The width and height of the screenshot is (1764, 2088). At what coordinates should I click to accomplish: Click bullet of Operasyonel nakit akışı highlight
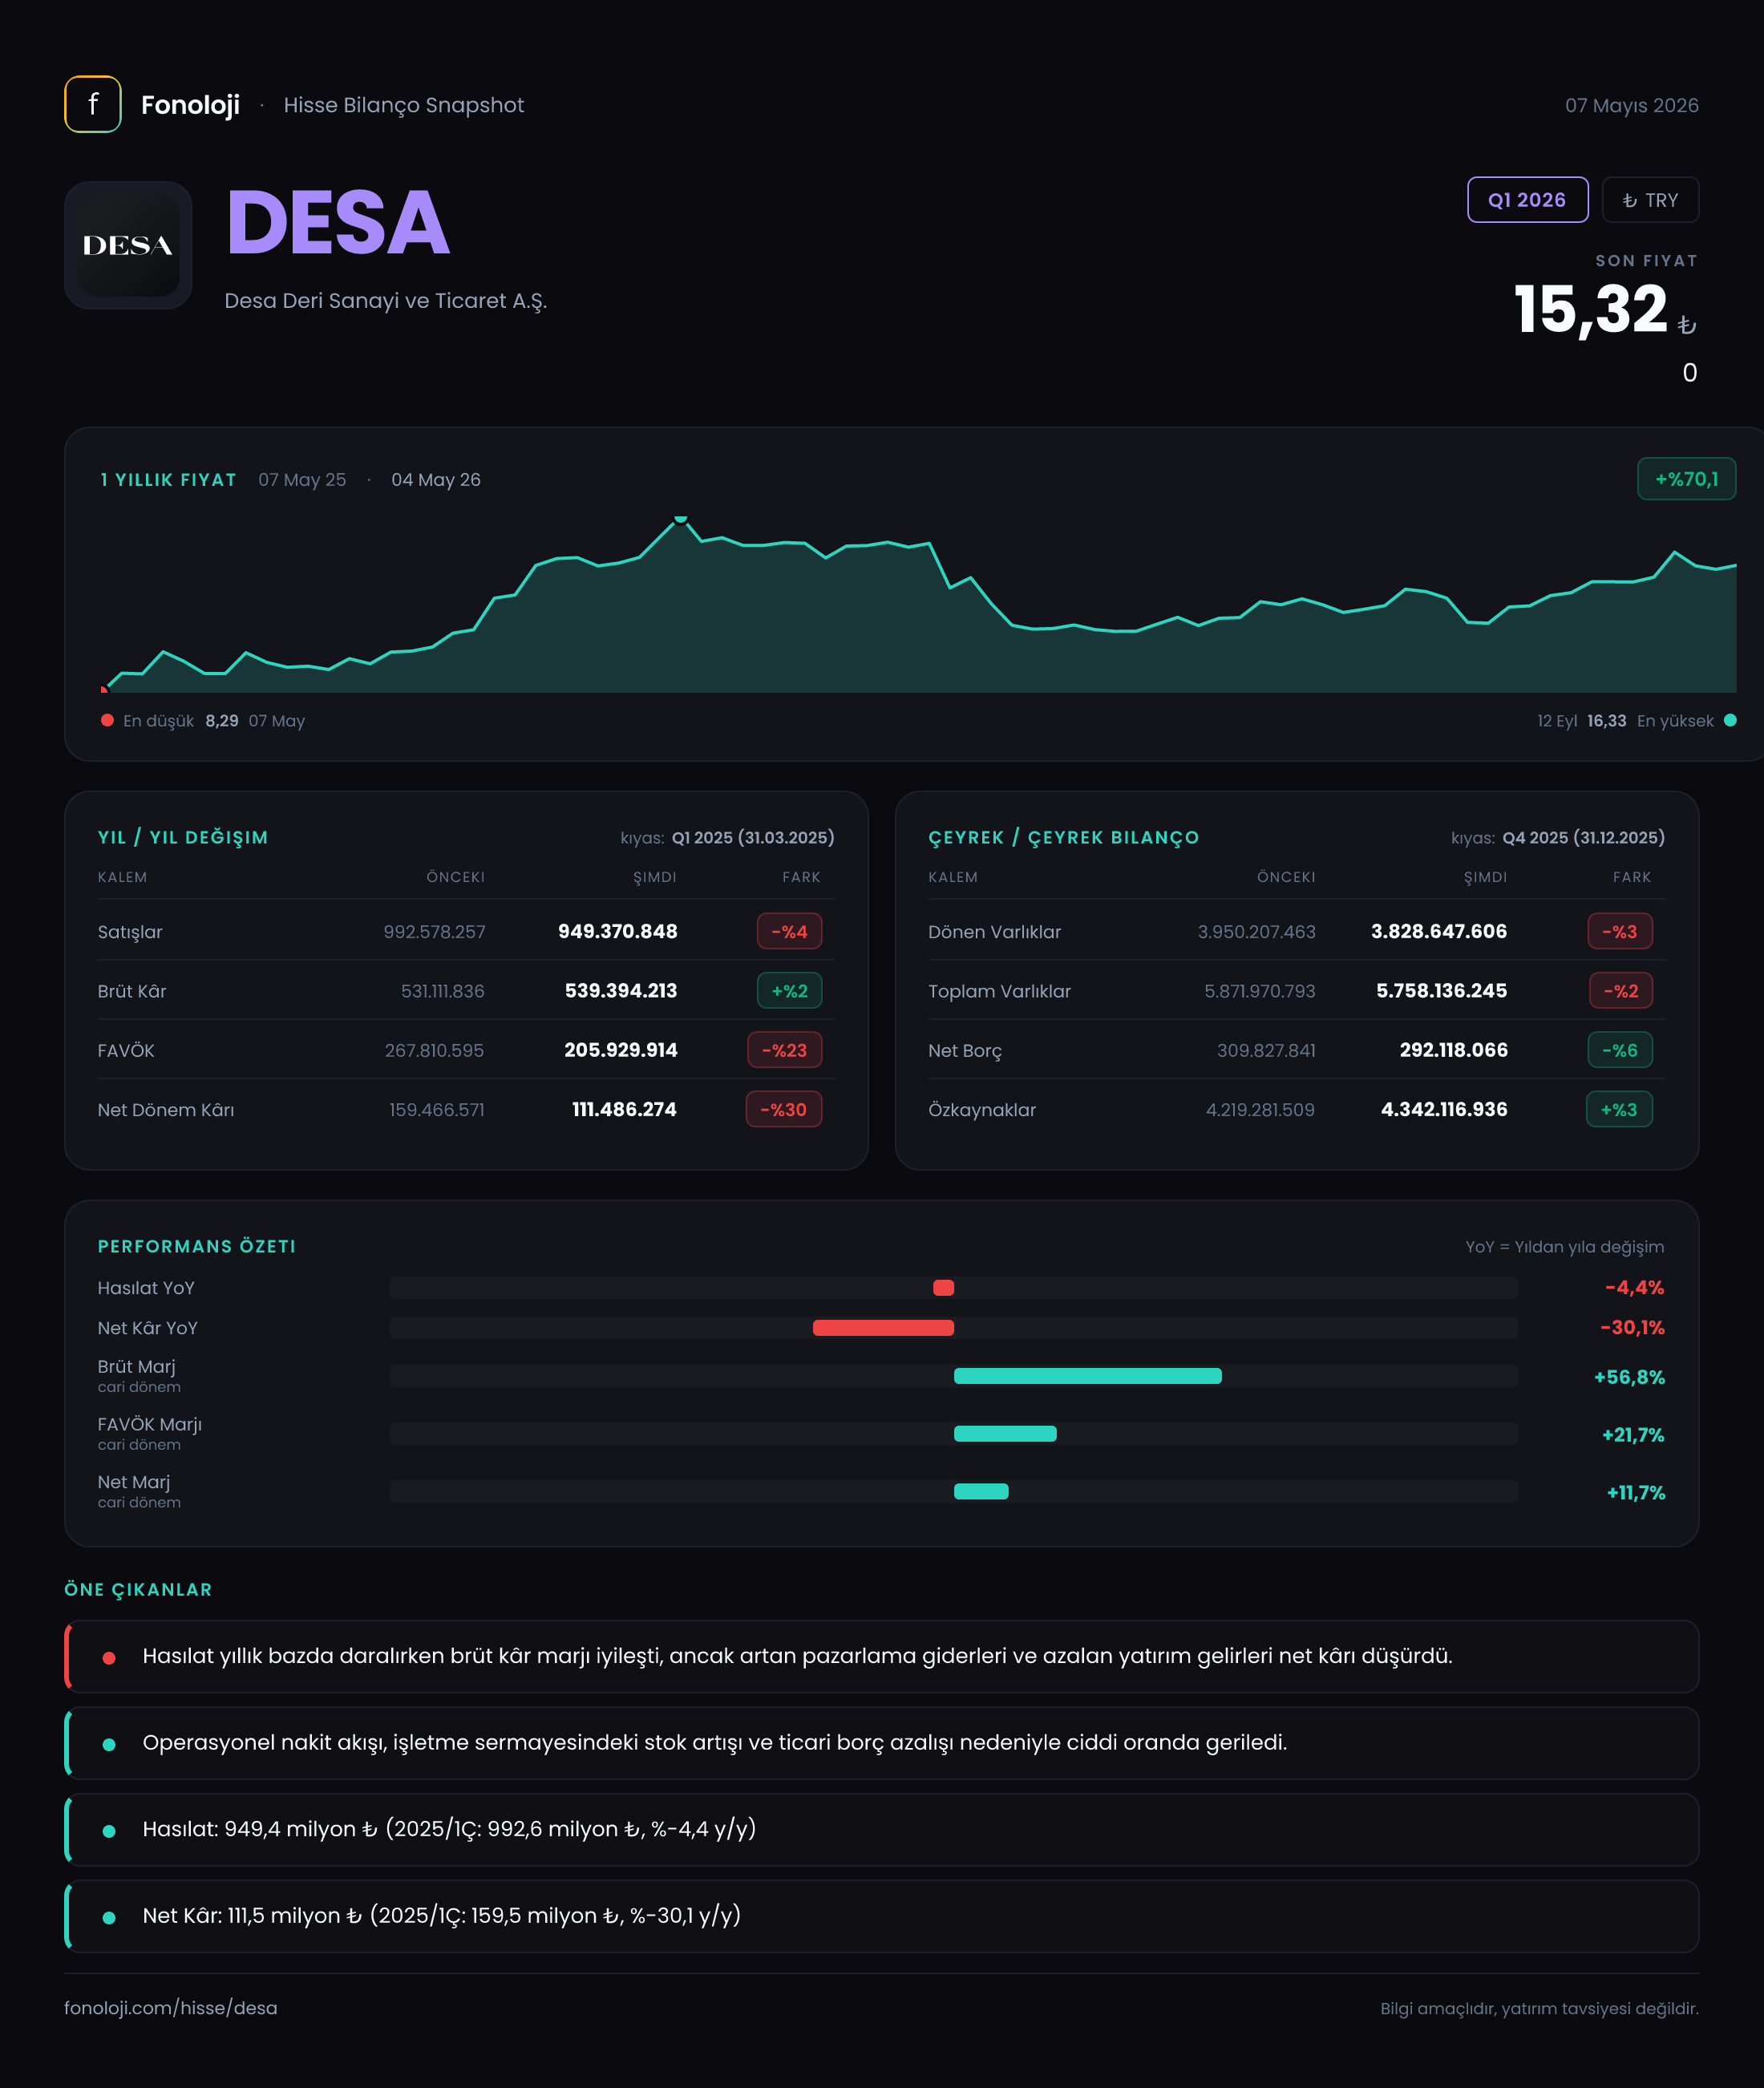(109, 1744)
